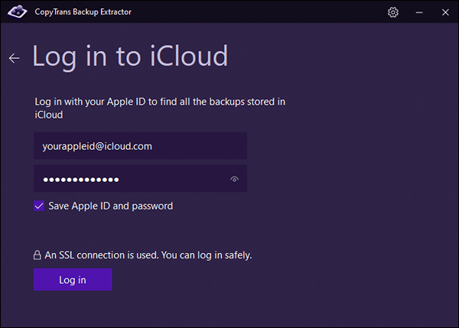459x328 pixels.
Task: Focus the Apple ID email field
Action: 140,146
